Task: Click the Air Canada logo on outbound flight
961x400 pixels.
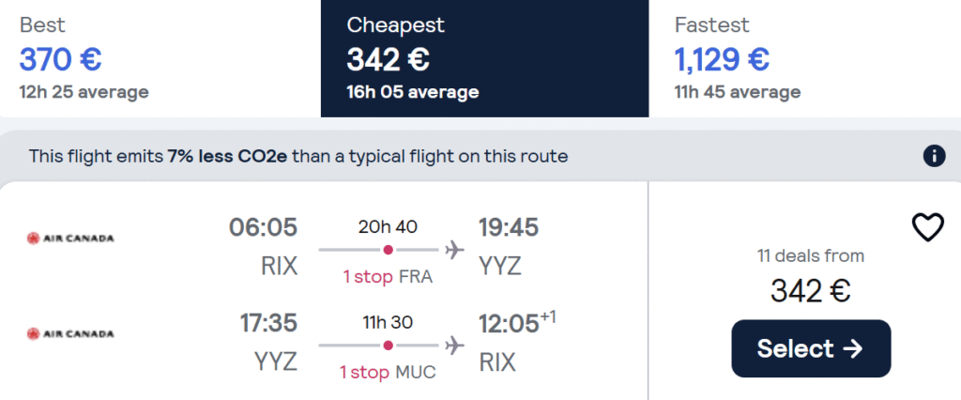Action: 70,238
